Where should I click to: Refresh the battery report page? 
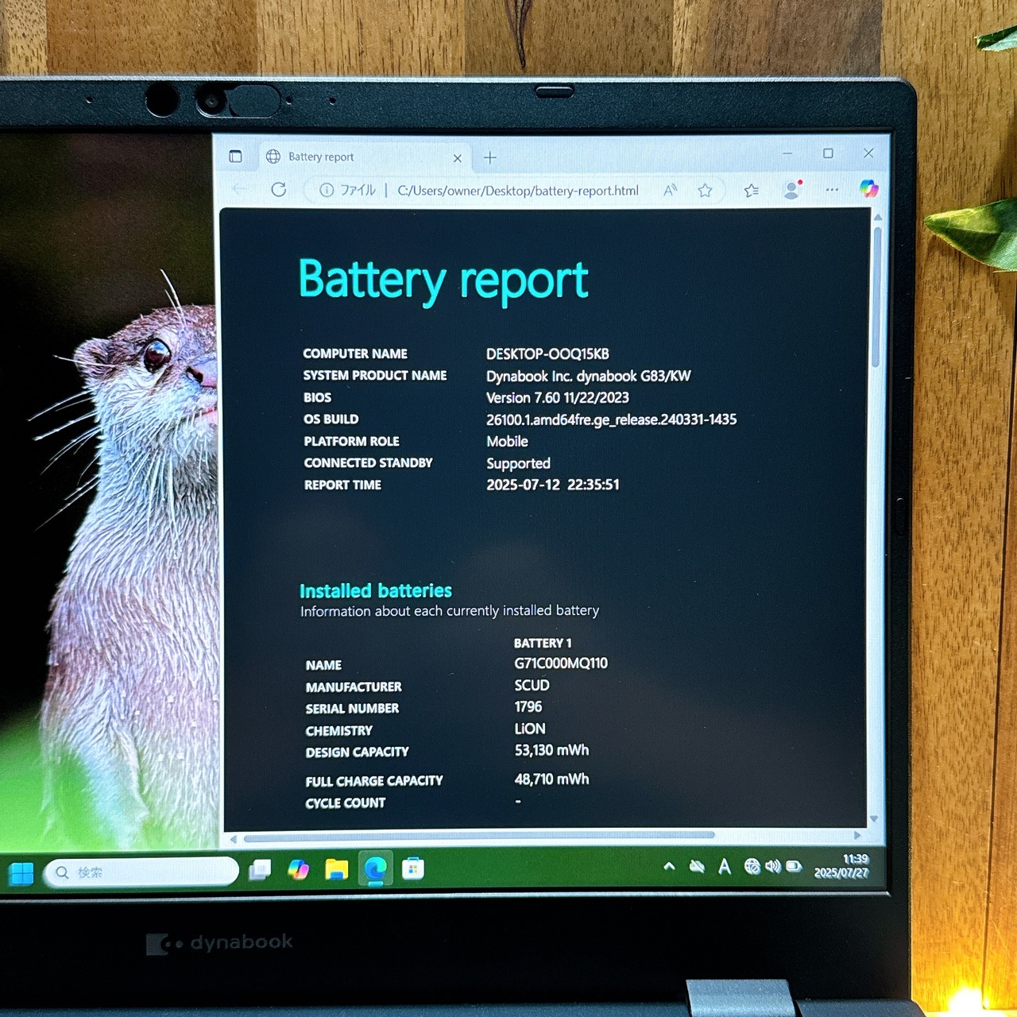(x=280, y=190)
